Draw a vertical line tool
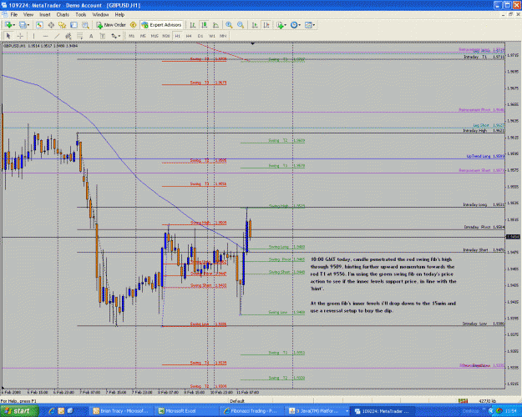Screen dimensions: 522x417 [33, 36]
